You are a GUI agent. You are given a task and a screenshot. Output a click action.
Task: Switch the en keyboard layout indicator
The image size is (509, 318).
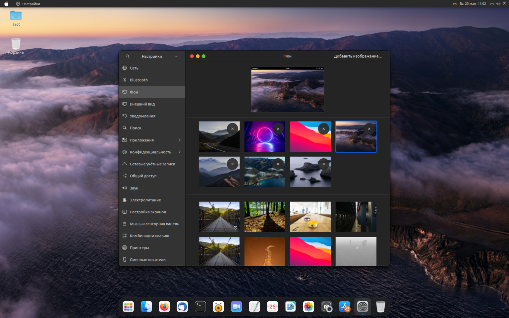coord(455,4)
